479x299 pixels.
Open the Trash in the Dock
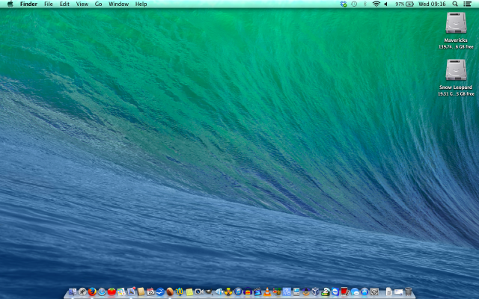[x=409, y=292]
